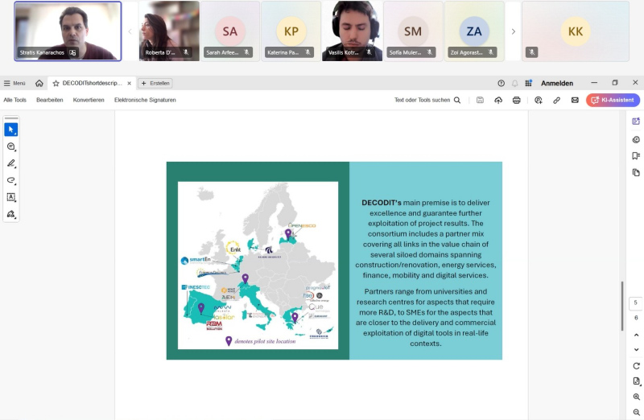The image size is (644, 420).
Task: Open the apps grid icon
Action: pos(529,84)
